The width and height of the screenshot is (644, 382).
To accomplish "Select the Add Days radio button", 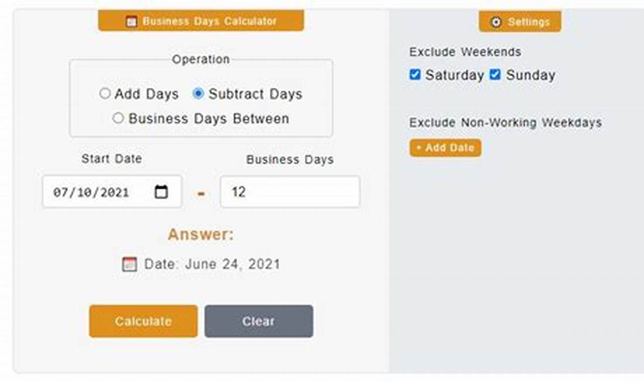I will tap(105, 93).
